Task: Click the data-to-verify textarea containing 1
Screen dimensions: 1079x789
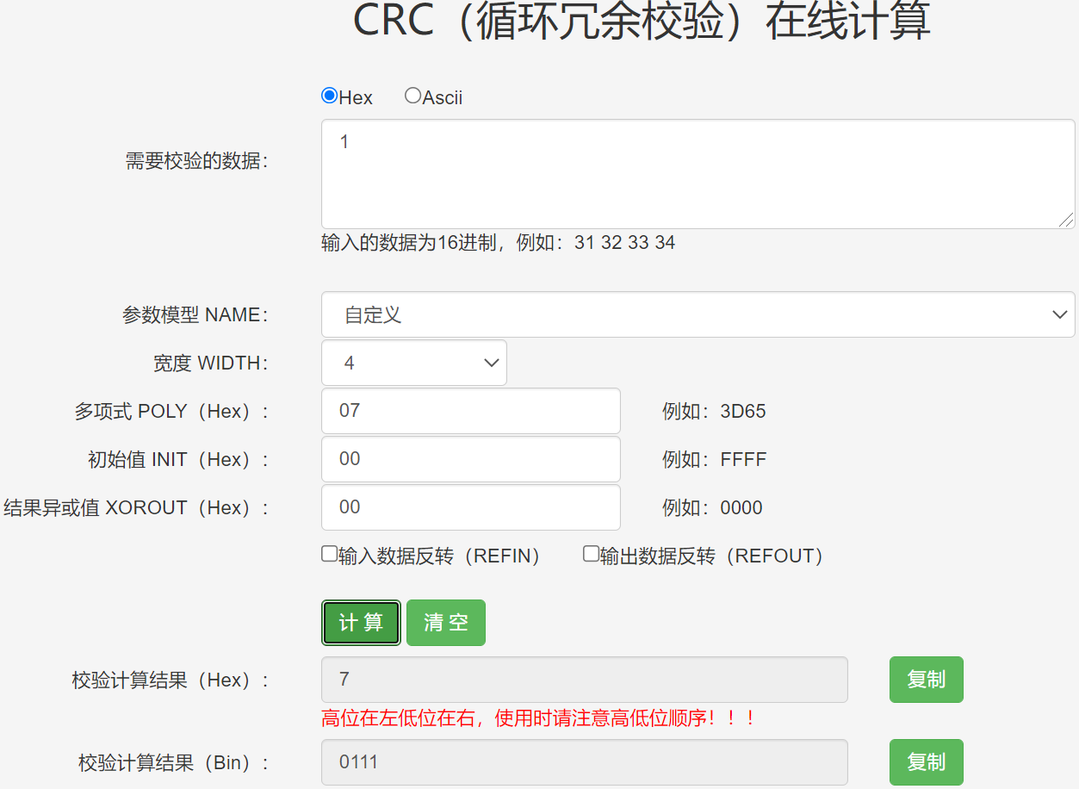Action: (698, 174)
